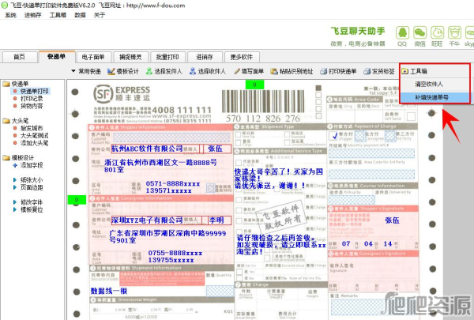Open the 常用快递 dropdown
Screen dimensions: 474x320
click(x=86, y=71)
